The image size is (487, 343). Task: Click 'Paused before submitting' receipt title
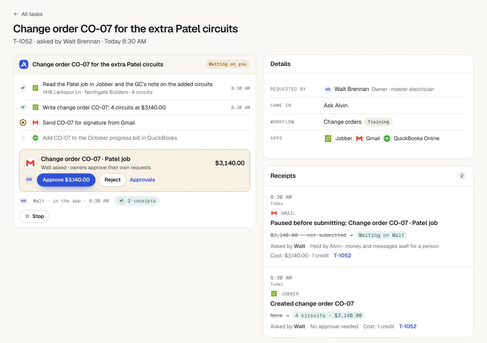pos(354,223)
